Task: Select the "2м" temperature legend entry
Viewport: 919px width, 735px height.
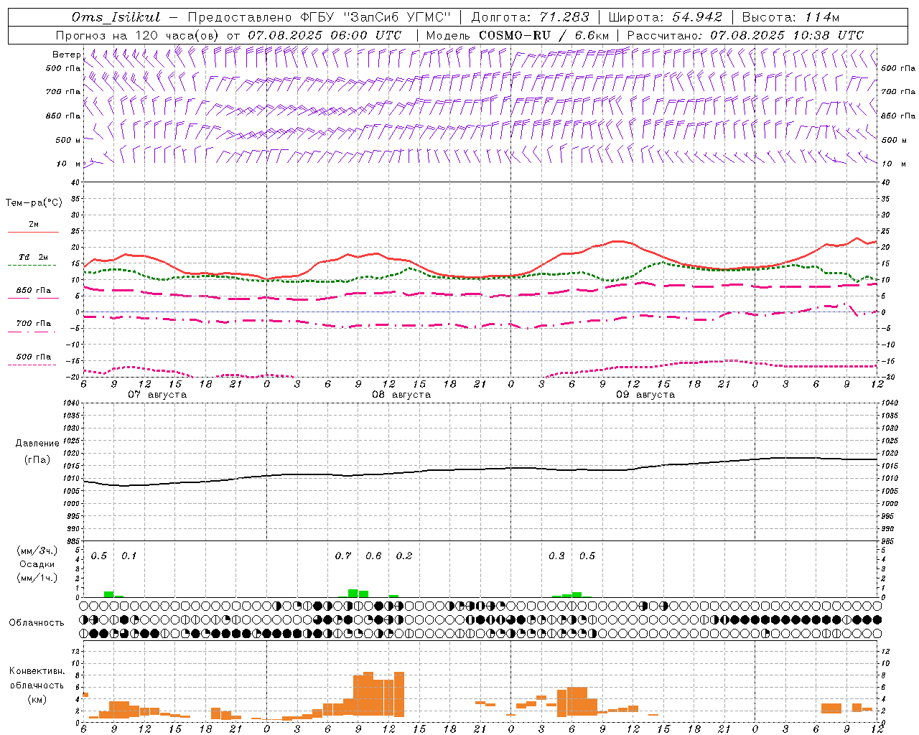Action: pos(34,224)
